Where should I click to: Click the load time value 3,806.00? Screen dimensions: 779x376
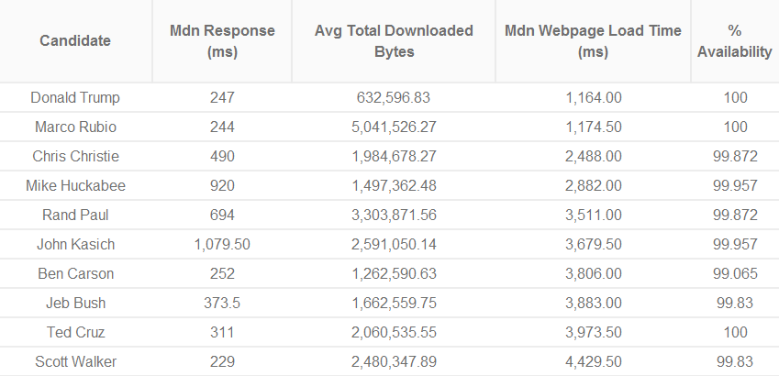point(593,273)
